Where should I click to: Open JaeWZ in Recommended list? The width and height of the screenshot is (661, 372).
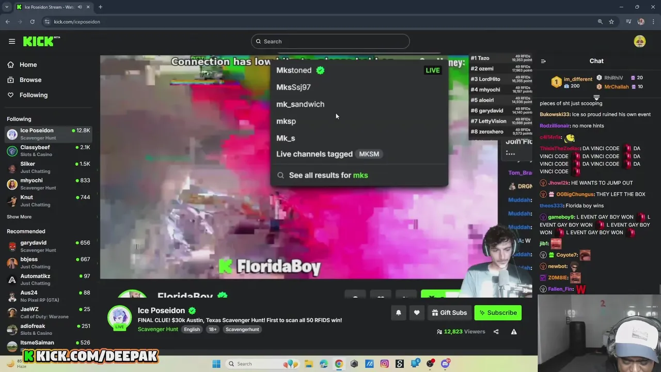click(x=49, y=313)
